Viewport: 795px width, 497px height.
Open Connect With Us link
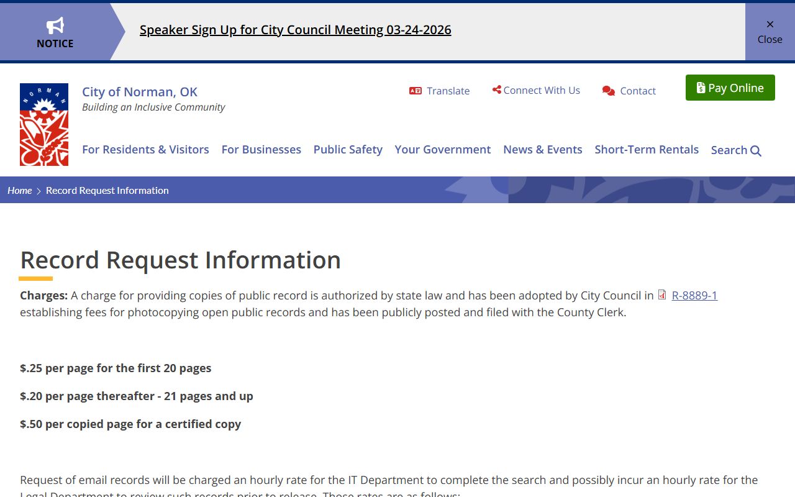click(x=542, y=90)
